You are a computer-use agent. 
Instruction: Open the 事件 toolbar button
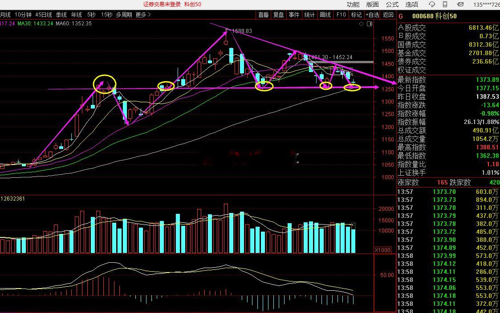tap(294, 15)
